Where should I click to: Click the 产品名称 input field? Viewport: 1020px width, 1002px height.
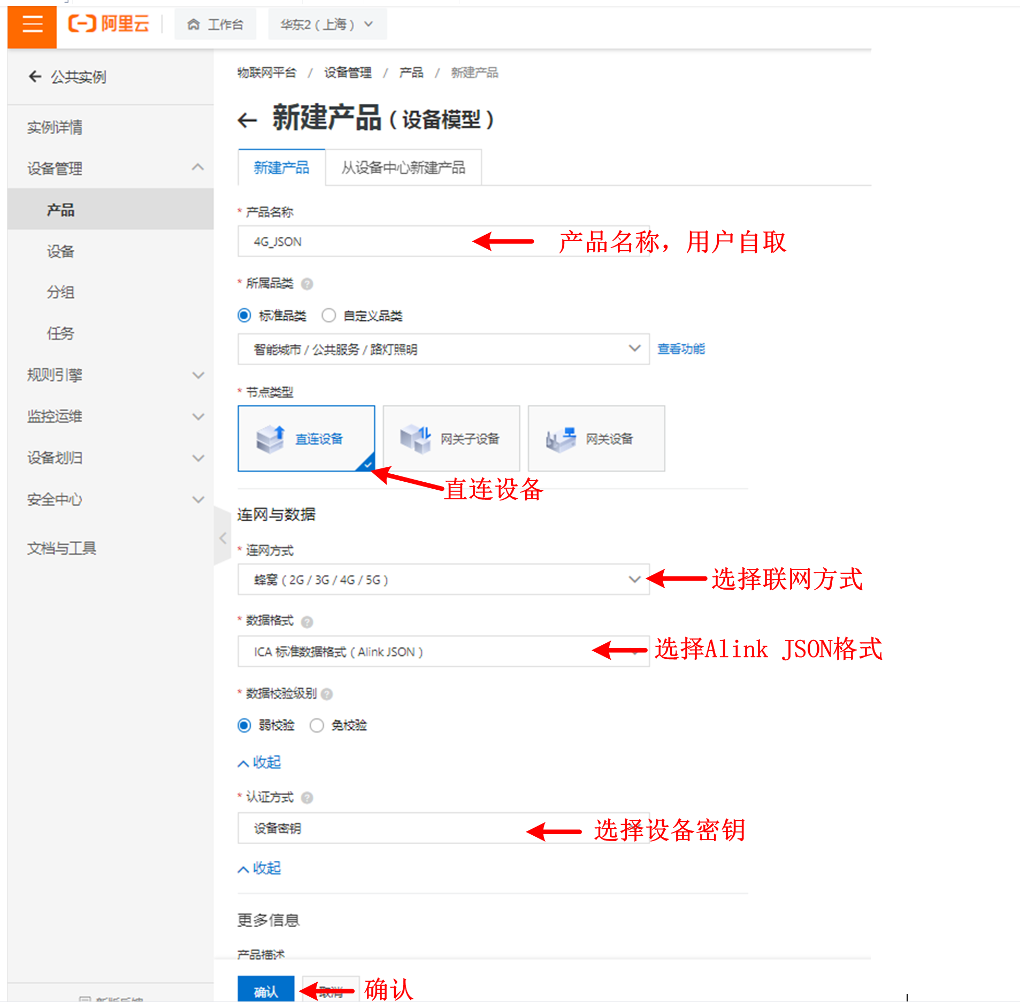pyautogui.click(x=353, y=242)
